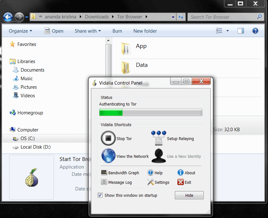
Task: Open the address bar history dropdown
Action: point(173,17)
